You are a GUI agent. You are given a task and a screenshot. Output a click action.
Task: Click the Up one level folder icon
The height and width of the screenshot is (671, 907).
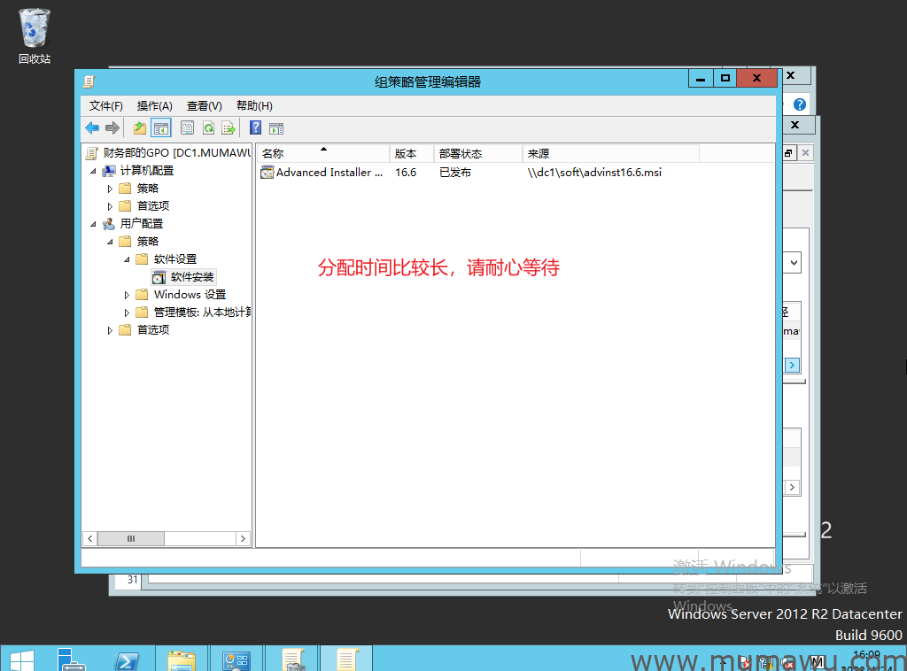point(140,127)
